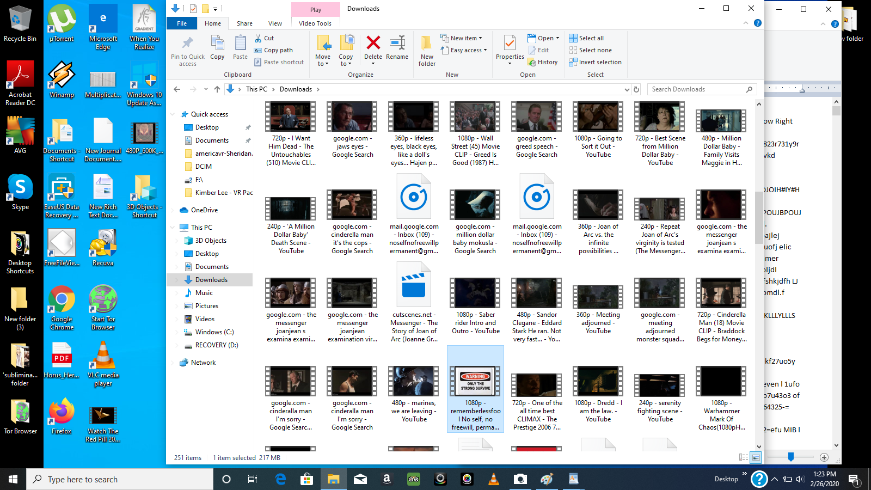Click the New folder icon

point(427,44)
